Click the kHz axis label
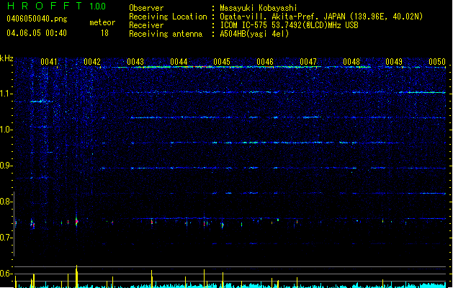The height and width of the screenshot is (288, 453). [x=6, y=58]
